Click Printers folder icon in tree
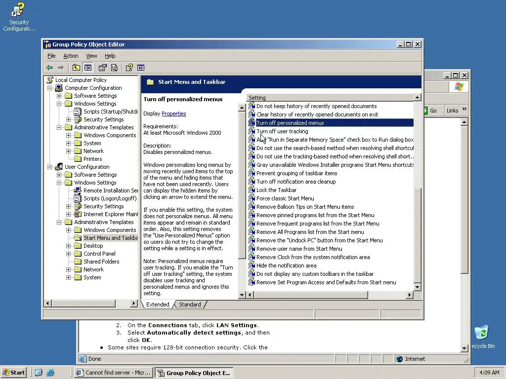 click(x=78, y=159)
